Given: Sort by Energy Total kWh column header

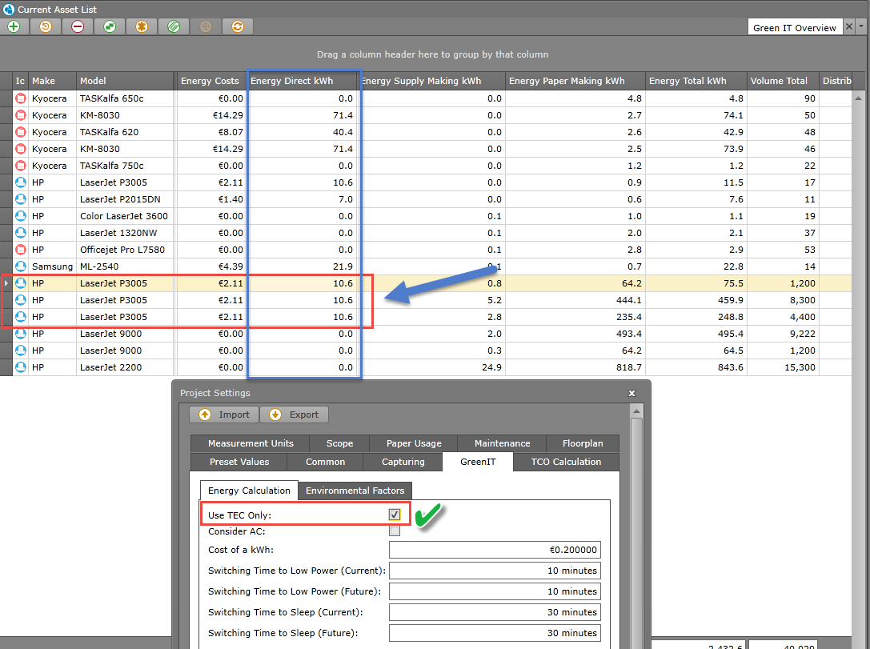Looking at the screenshot, I should tap(696, 81).
